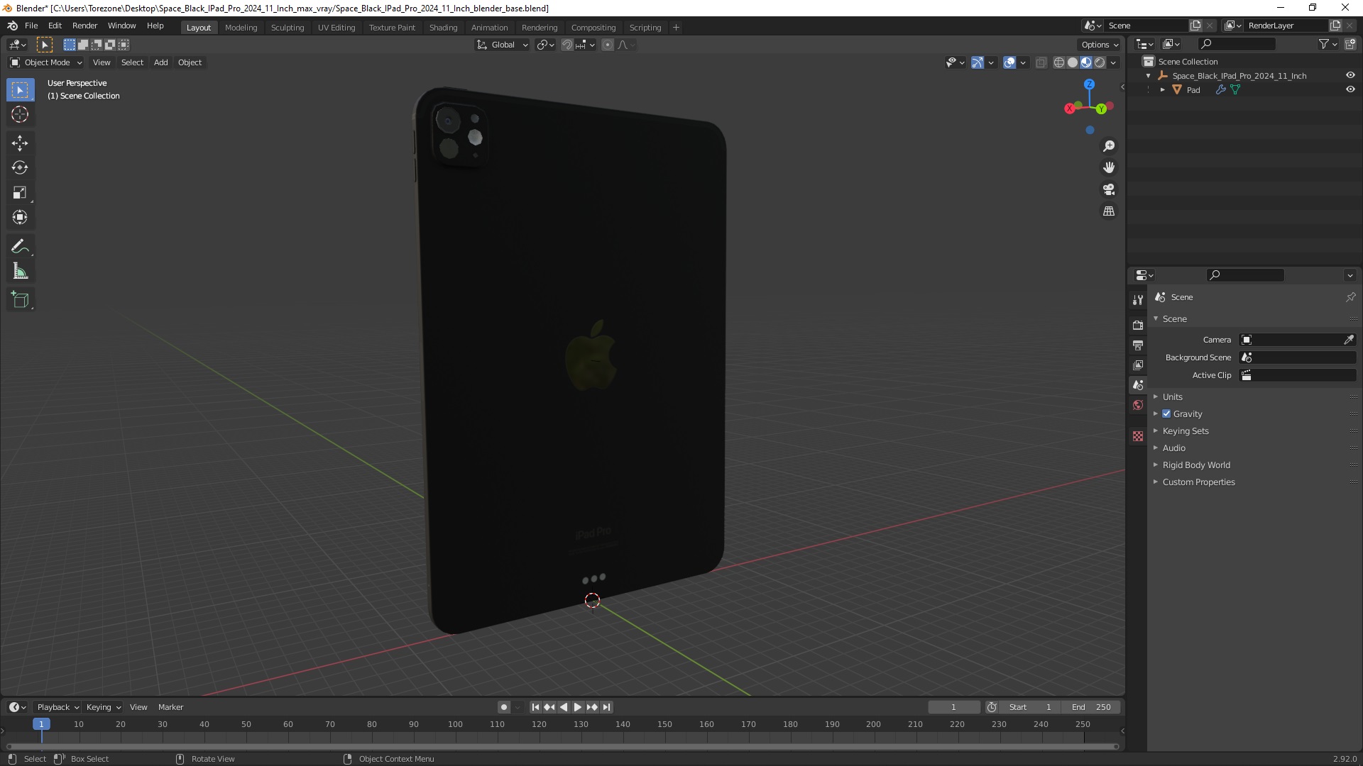Open the Add menu in viewport header
The image size is (1363, 766).
pyautogui.click(x=161, y=62)
